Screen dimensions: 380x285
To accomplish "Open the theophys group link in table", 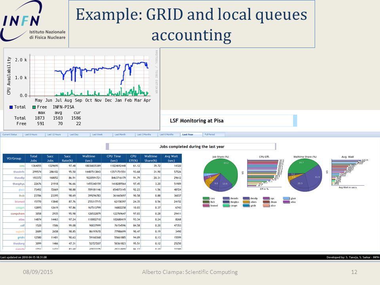I will 19,184.
